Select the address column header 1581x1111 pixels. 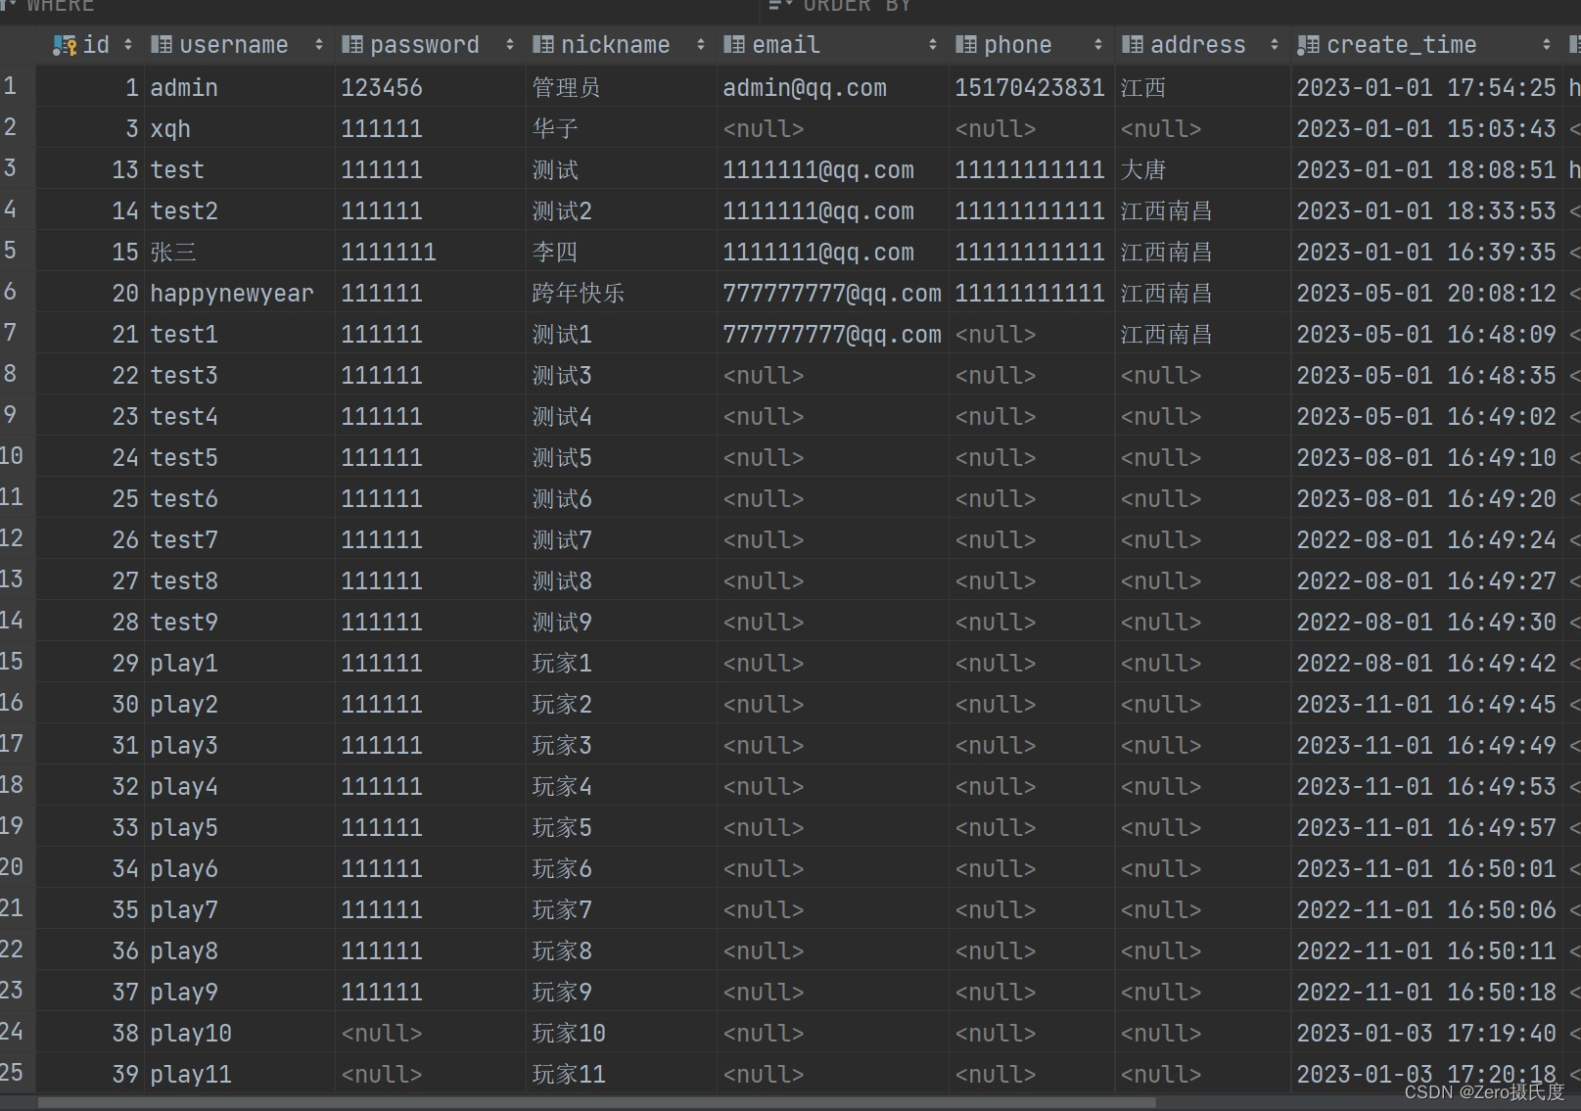(1202, 45)
